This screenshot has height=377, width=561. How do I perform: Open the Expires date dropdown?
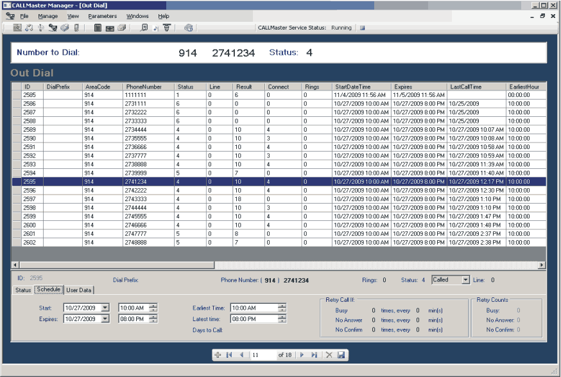105,319
